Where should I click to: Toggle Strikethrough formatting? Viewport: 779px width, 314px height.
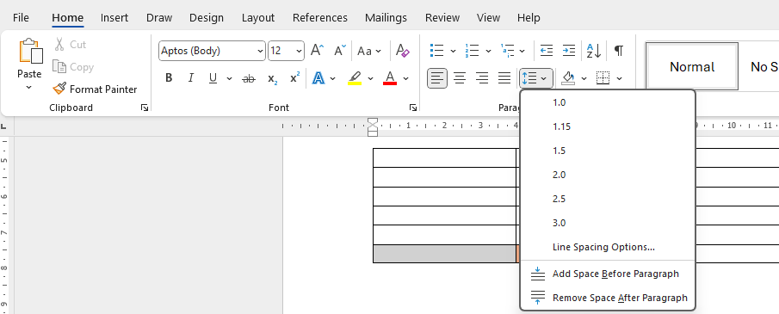pyautogui.click(x=249, y=78)
